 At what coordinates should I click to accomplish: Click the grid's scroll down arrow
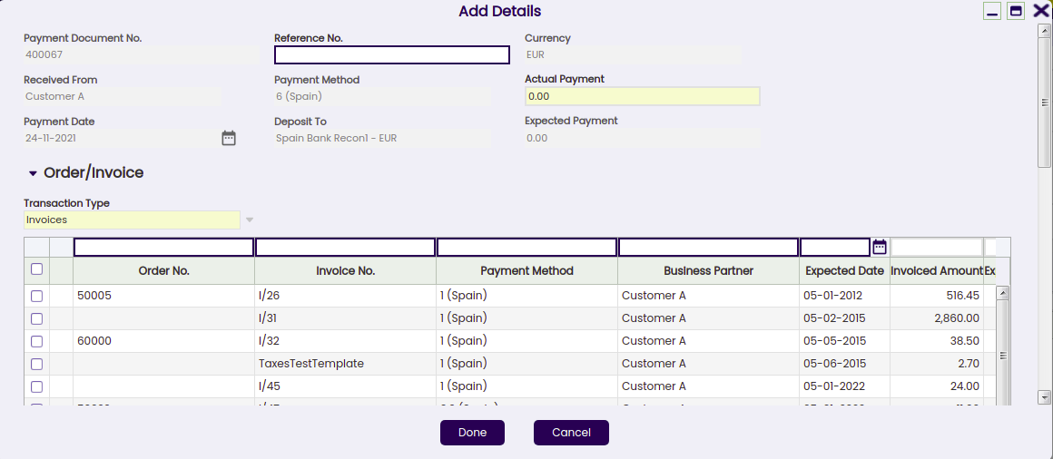pos(1003,398)
